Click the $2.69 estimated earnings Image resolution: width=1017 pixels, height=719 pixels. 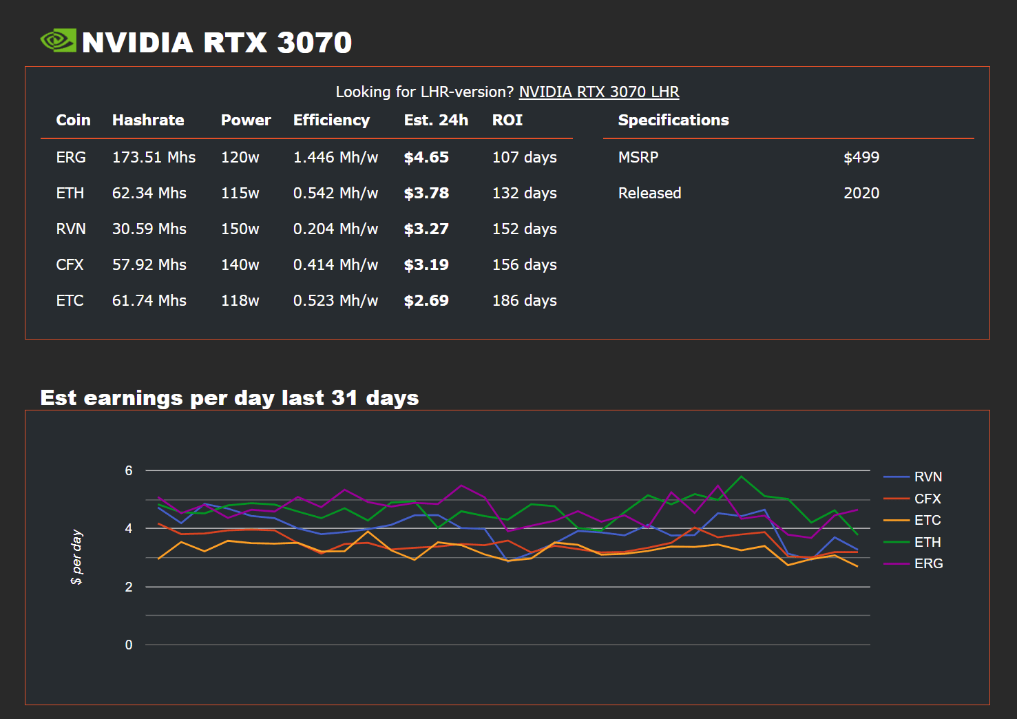pos(426,300)
